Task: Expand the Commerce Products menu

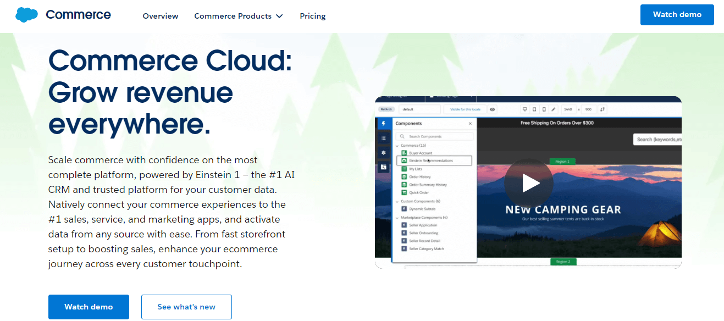Action: tap(239, 16)
